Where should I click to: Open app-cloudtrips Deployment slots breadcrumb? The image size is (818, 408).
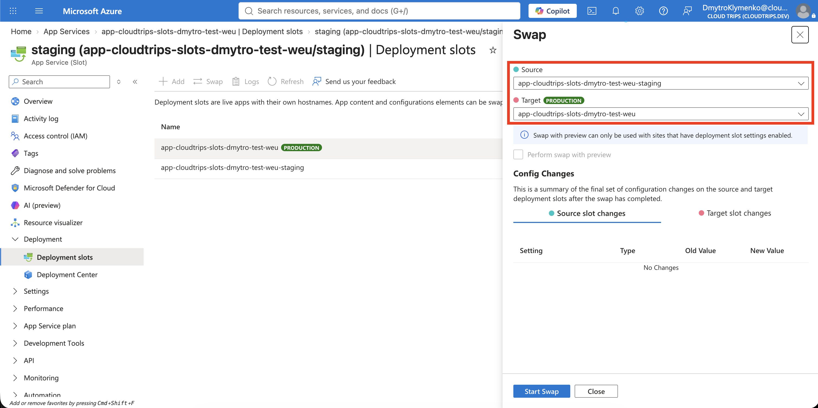coord(202,31)
